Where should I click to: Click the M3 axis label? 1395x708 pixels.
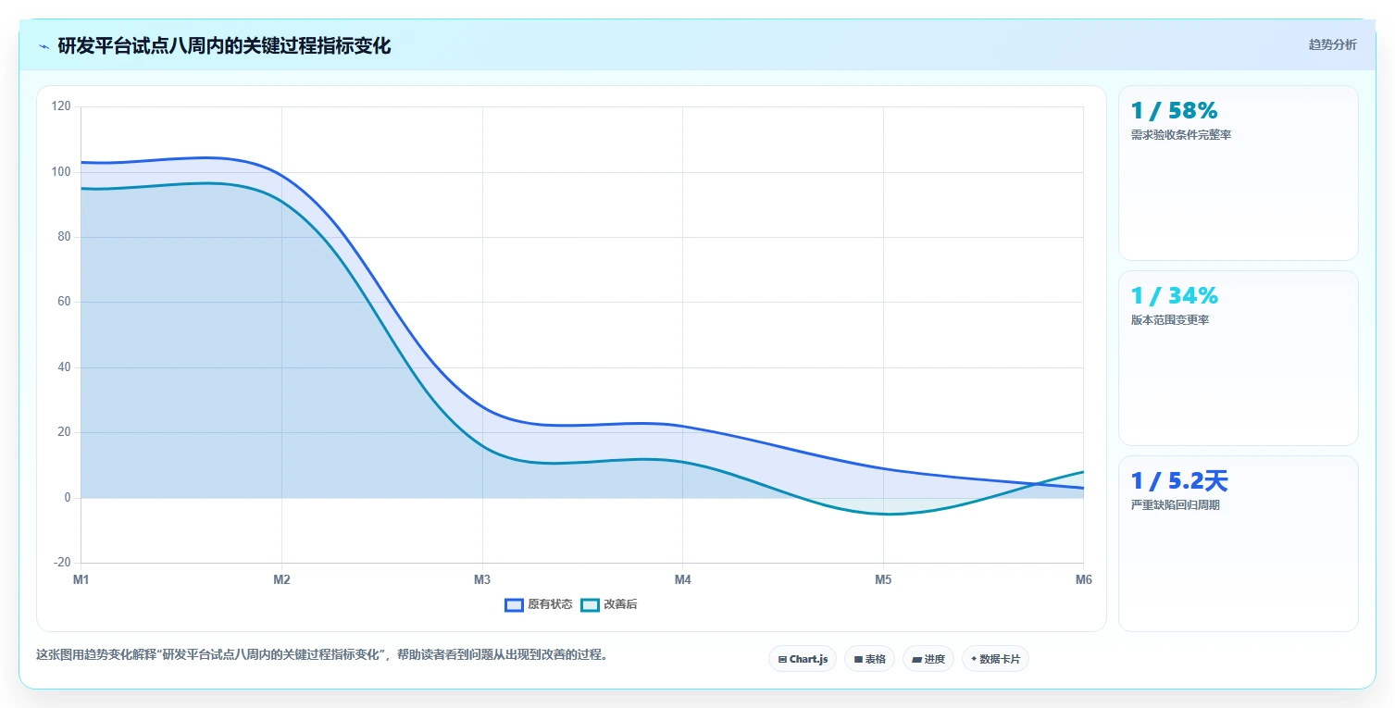482,580
